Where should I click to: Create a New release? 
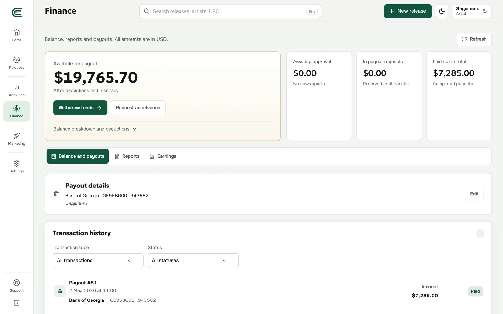(x=408, y=11)
